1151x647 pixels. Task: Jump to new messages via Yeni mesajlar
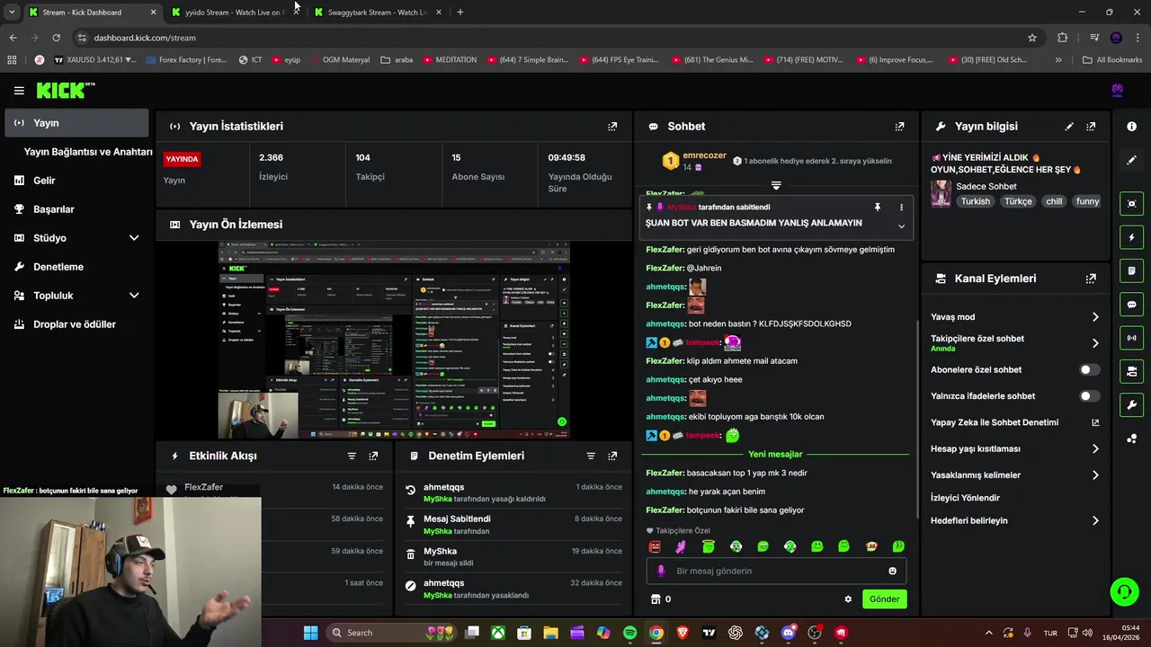coord(775,454)
